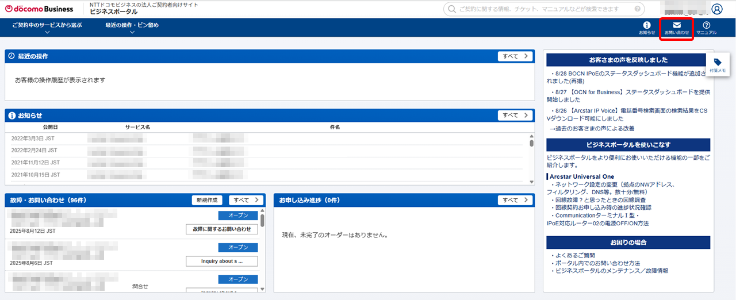This screenshot has height=300, width=736.
Task: Click オープン status on 2025年8月12日 ticket
Action: pyautogui.click(x=238, y=216)
